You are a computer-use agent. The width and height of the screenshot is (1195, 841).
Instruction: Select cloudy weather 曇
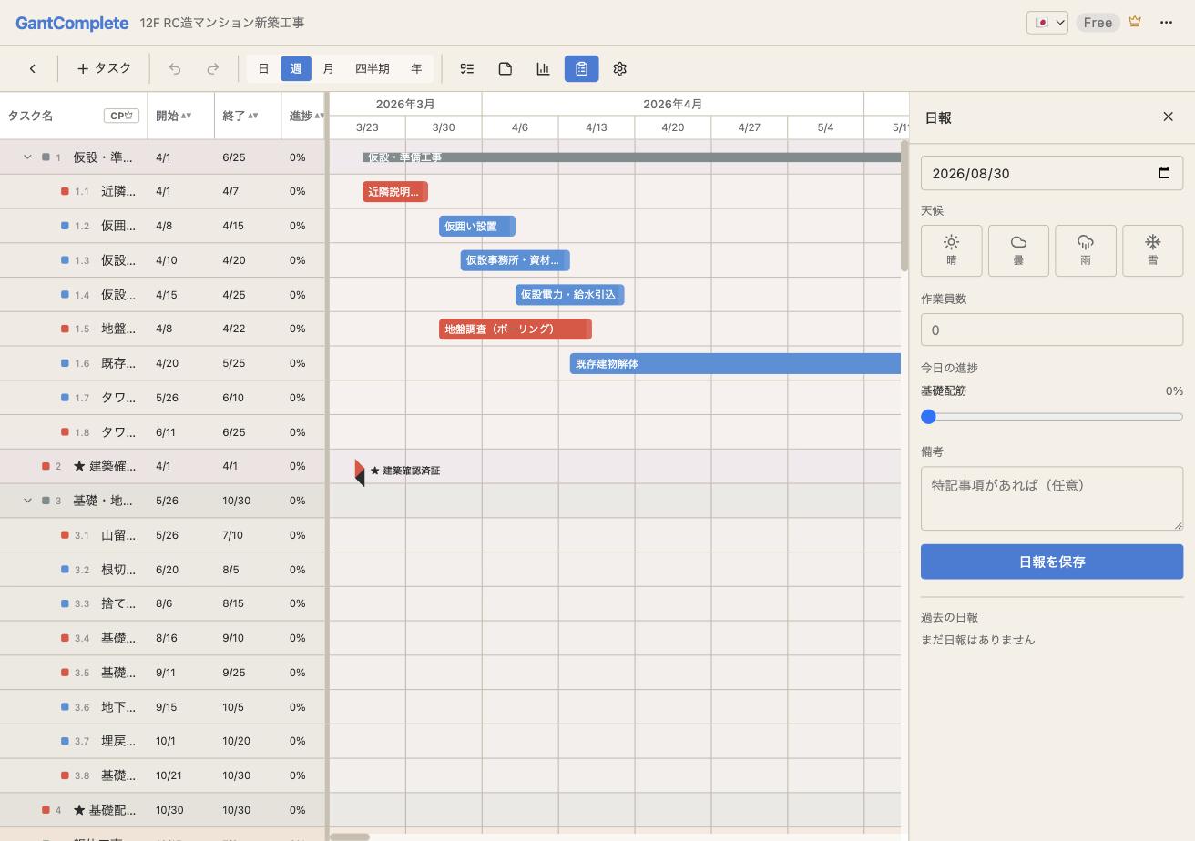point(1018,250)
